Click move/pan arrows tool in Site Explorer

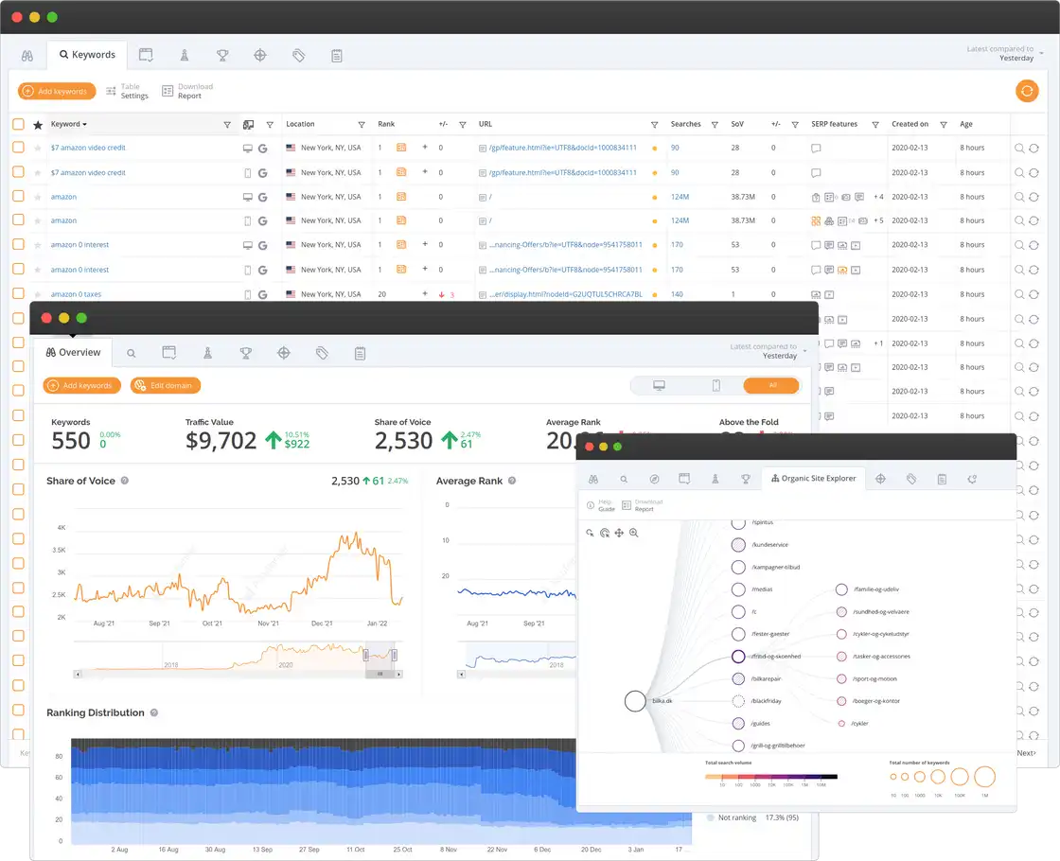(x=619, y=534)
